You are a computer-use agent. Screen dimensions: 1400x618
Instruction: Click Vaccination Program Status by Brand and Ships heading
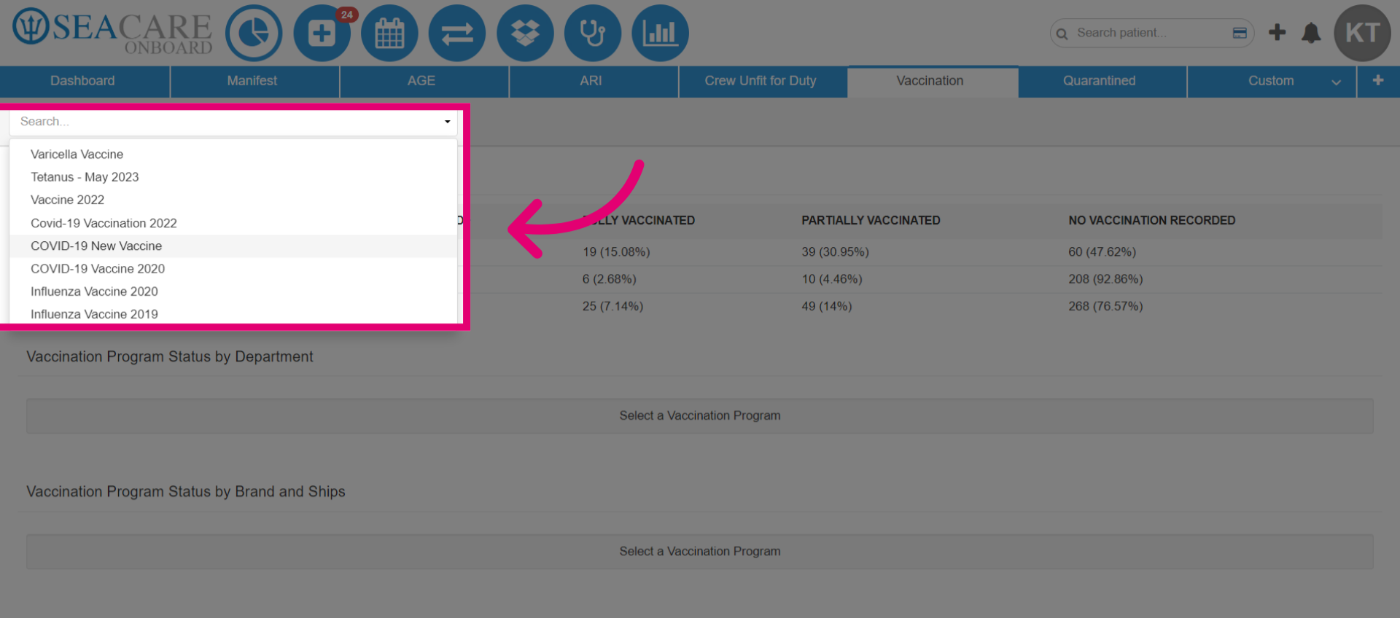tap(186, 492)
